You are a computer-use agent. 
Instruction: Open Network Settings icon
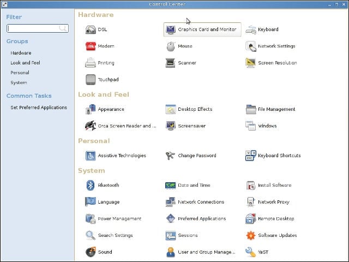(x=251, y=46)
